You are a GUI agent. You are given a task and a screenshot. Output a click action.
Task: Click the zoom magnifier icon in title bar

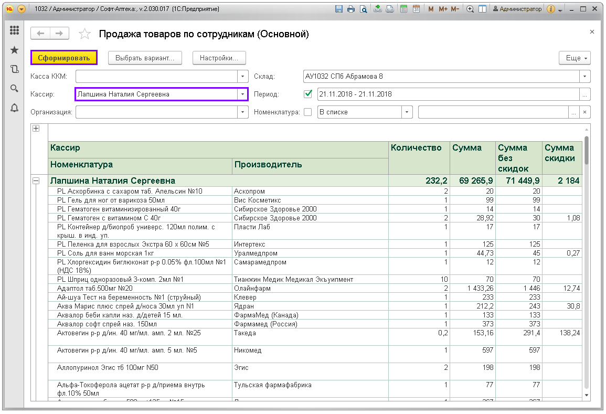point(470,9)
